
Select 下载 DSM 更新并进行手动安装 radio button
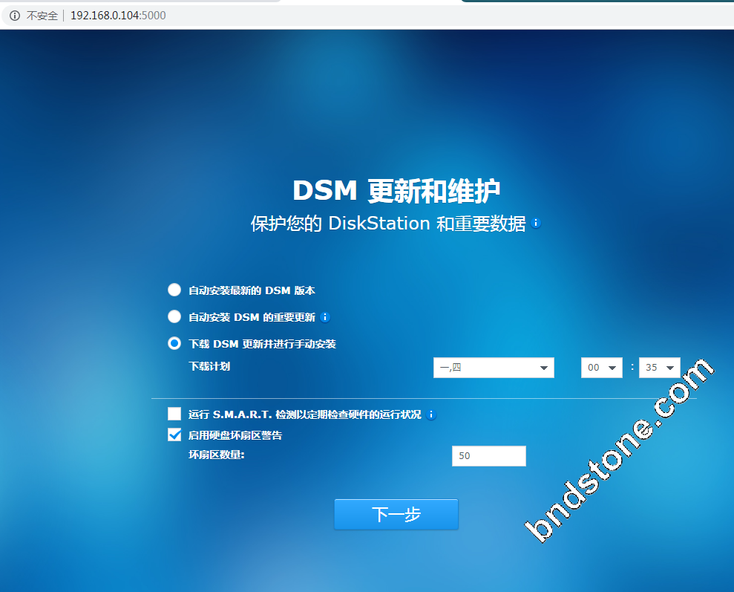coord(174,343)
